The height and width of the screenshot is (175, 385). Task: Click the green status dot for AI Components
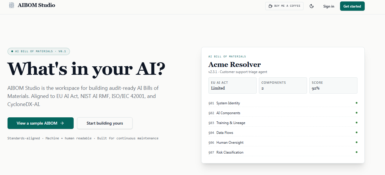tap(356, 113)
